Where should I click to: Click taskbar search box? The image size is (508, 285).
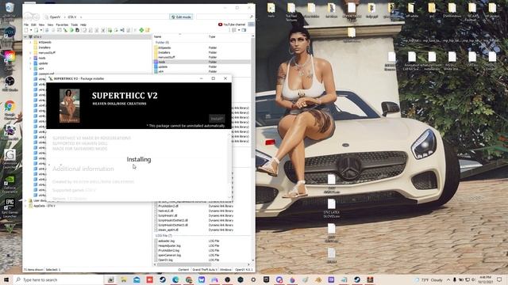(x=59, y=279)
